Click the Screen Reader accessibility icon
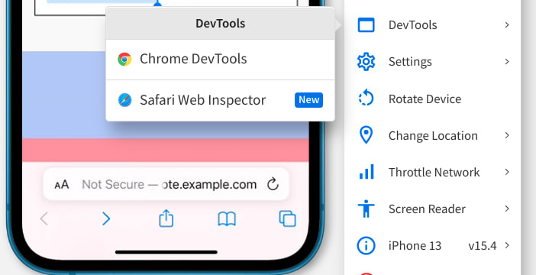The width and height of the screenshot is (536, 275). 366,209
